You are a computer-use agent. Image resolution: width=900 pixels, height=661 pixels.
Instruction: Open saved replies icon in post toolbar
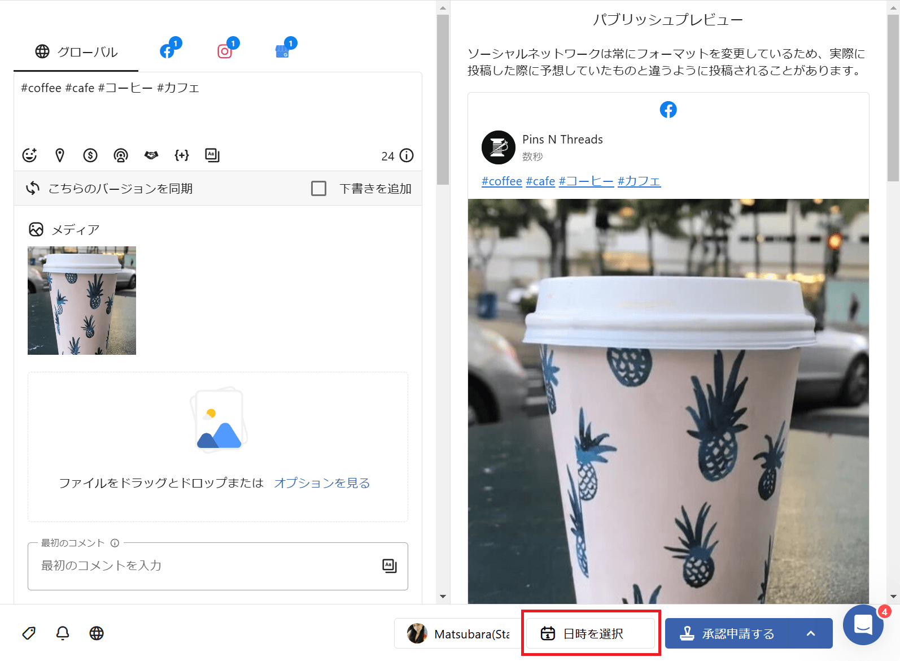(x=212, y=155)
